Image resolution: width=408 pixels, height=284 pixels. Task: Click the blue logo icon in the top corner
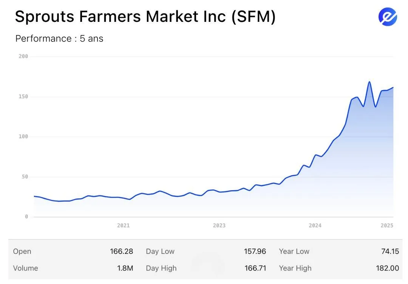[x=388, y=17]
